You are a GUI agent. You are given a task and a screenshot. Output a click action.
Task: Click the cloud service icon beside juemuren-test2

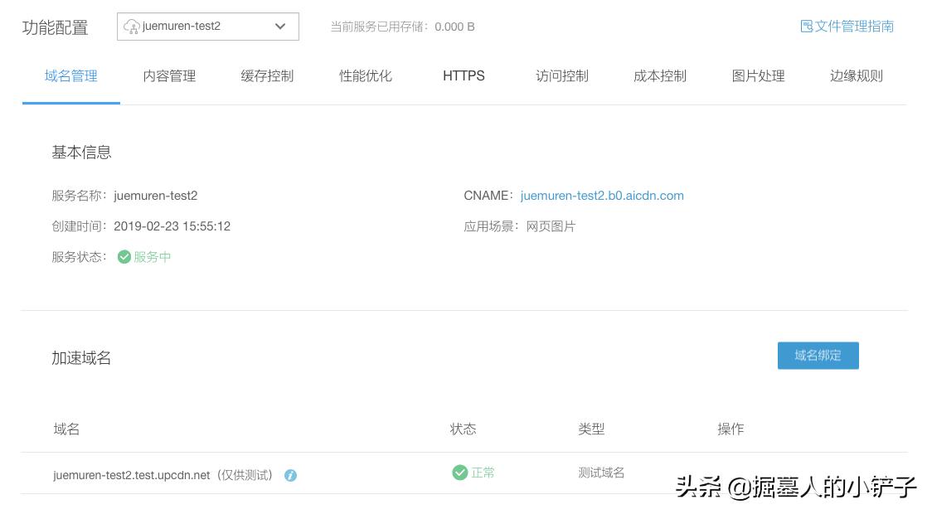click(131, 26)
